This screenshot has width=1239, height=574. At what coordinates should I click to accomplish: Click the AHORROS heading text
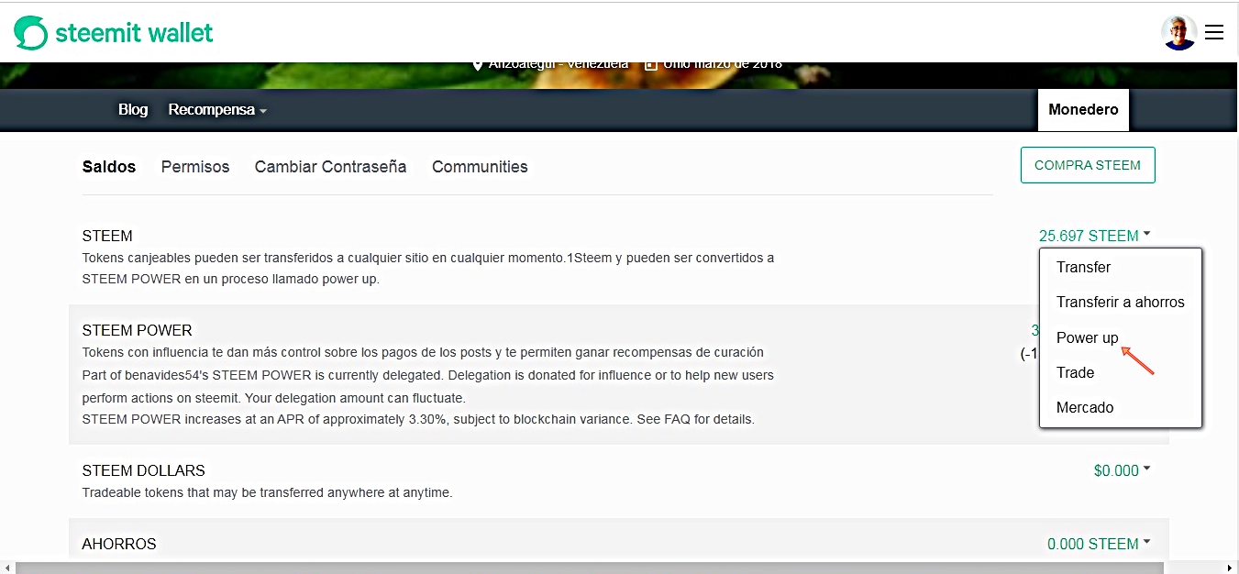click(119, 544)
